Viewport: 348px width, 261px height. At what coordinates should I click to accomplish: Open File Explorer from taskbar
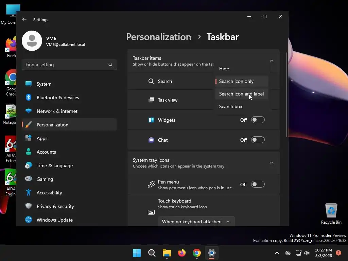[x=167, y=253]
